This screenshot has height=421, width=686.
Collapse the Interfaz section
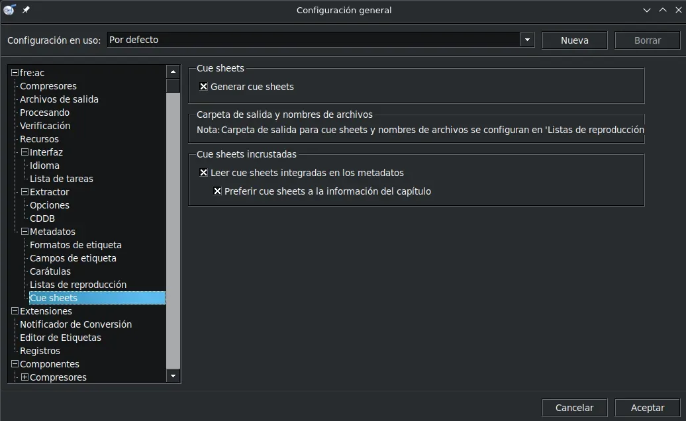point(24,152)
